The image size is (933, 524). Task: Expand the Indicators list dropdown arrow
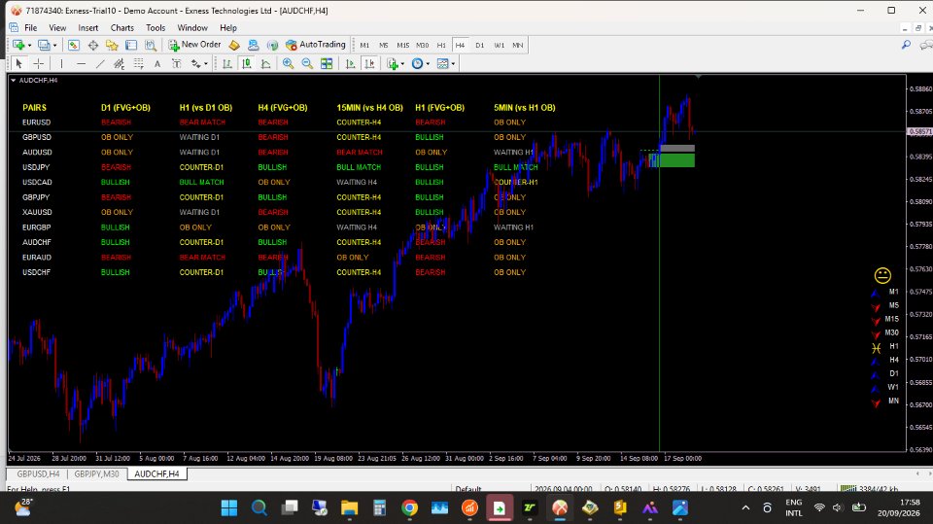tap(402, 64)
